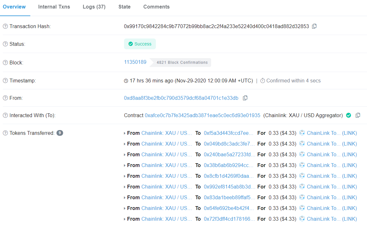Click the verified green checkmark beside Aggregator
Image resolution: width=367 pixels, height=227 pixels.
pyautogui.click(x=348, y=115)
